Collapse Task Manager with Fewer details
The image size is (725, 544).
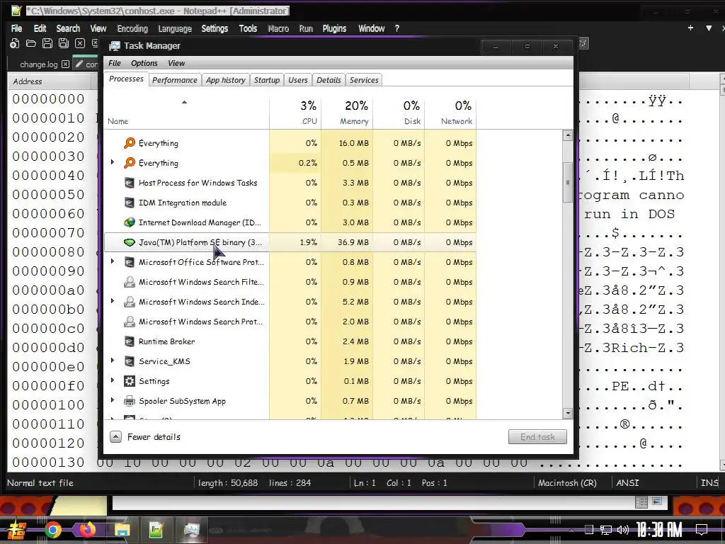tap(145, 436)
